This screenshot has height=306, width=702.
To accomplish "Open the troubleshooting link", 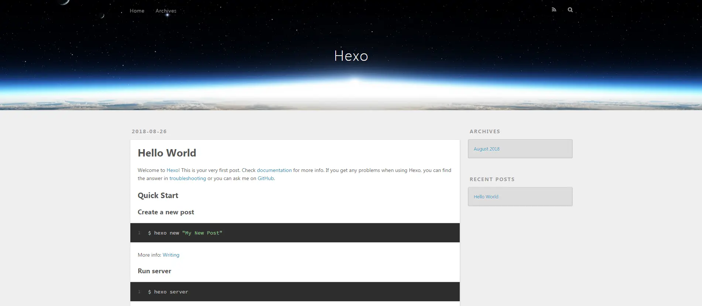I will (188, 178).
